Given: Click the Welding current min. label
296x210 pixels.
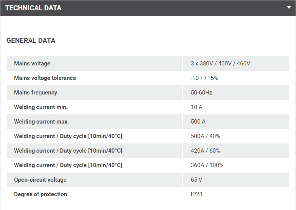Looking at the screenshot, I should [x=41, y=107].
